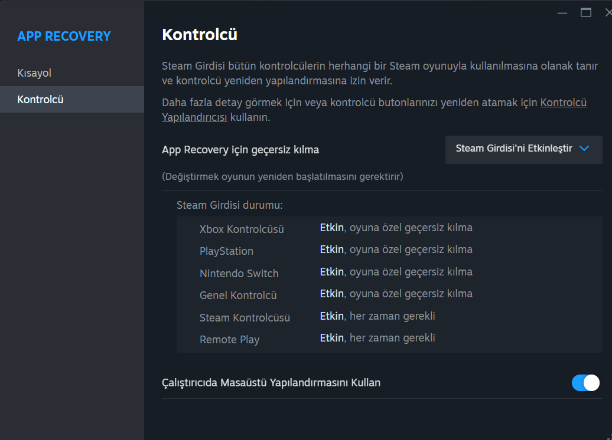Open the Kısayol section
The height and width of the screenshot is (440, 612).
click(x=34, y=73)
